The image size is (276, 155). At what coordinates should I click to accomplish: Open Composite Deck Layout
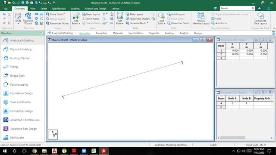(260, 19)
